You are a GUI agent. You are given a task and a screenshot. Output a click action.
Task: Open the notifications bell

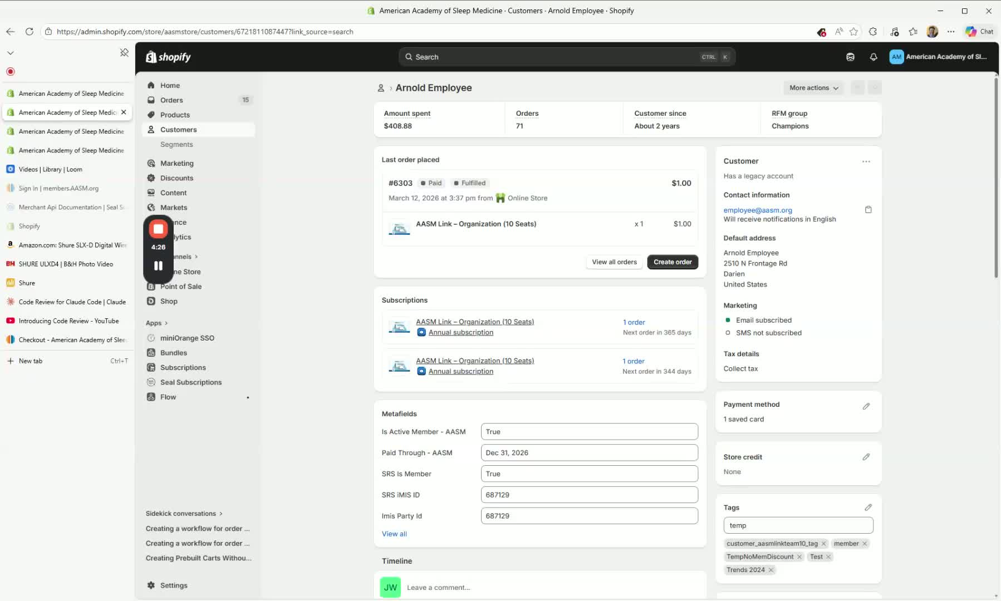click(x=874, y=57)
